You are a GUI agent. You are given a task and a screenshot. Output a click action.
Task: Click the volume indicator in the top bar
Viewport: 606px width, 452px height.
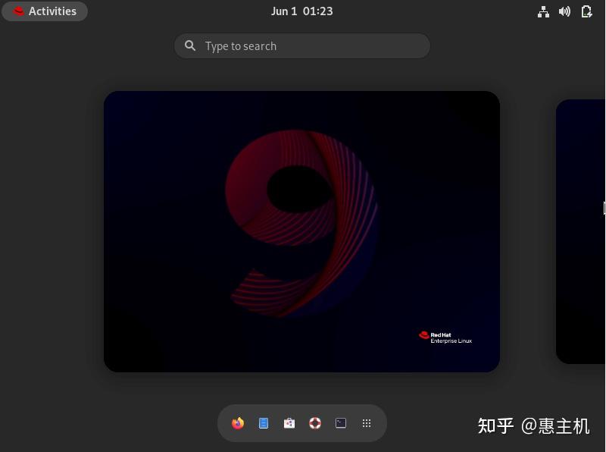(564, 11)
